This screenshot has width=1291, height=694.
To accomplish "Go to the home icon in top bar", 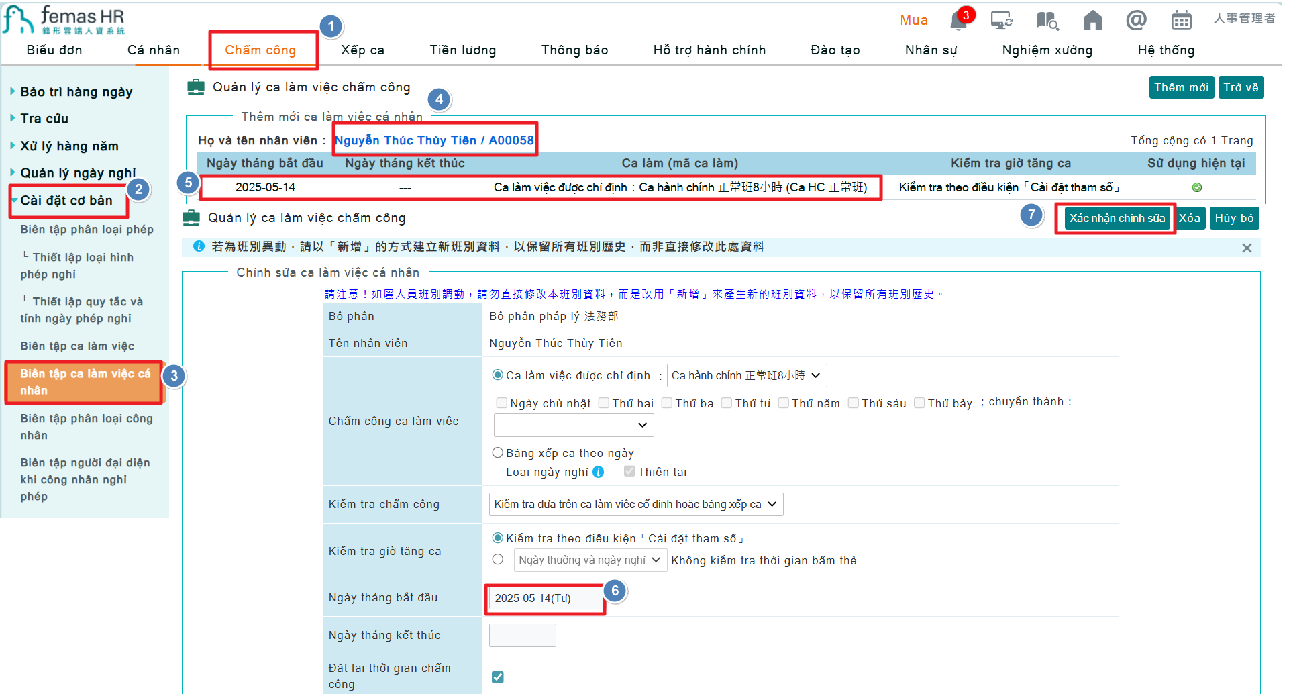I will pyautogui.click(x=1092, y=21).
